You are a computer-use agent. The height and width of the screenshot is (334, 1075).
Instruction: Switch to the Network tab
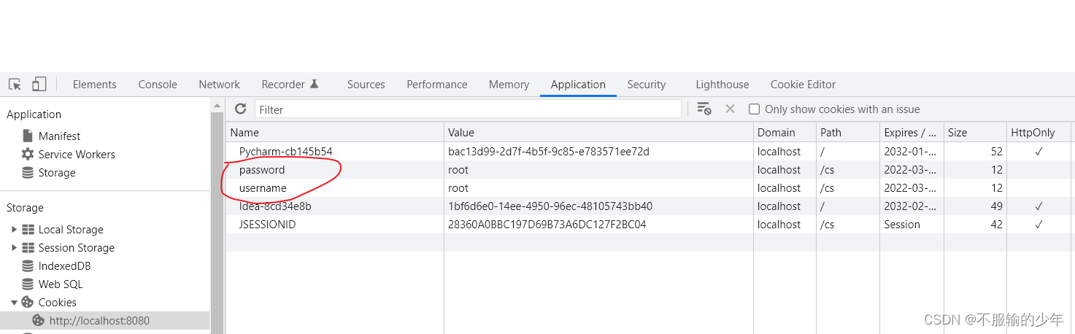[219, 85]
